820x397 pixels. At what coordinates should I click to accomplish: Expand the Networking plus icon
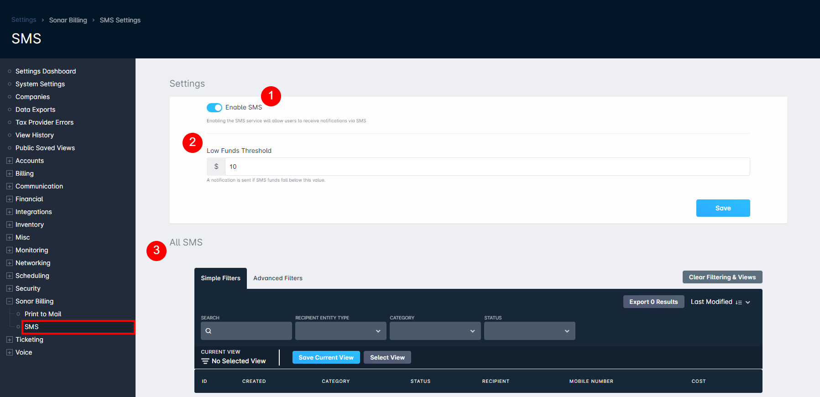[x=10, y=263]
